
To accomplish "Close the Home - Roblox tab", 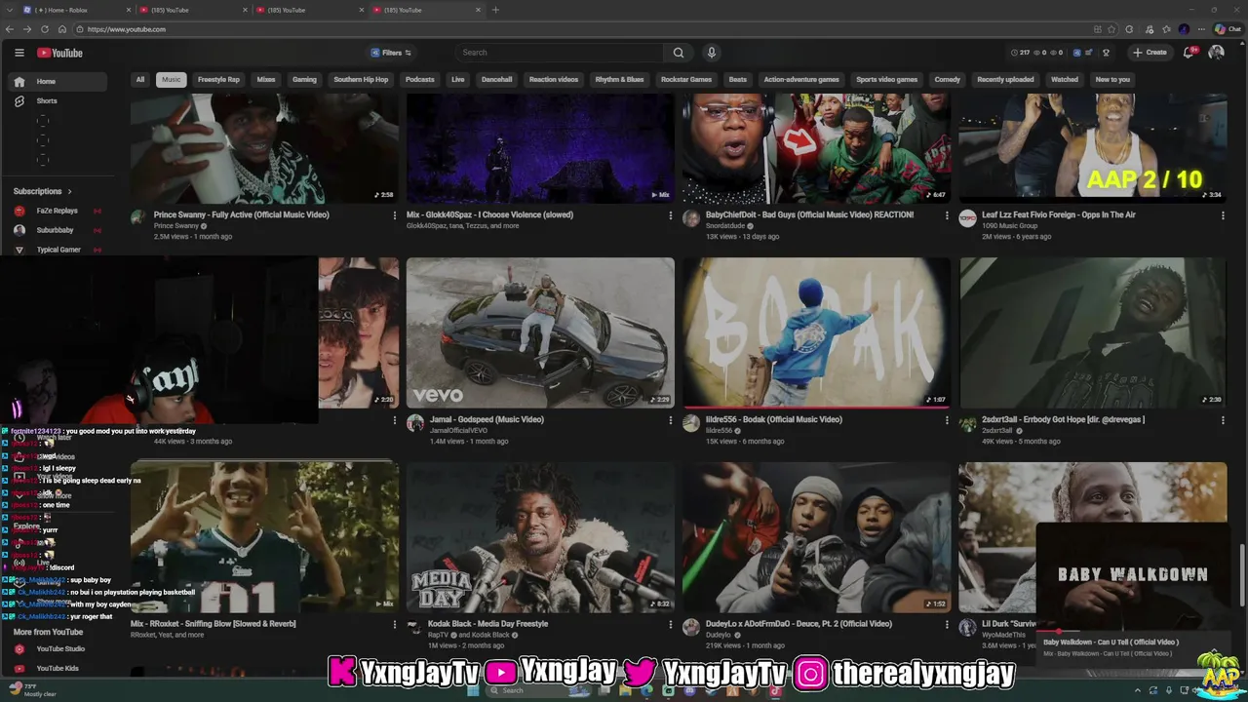I will 128,10.
